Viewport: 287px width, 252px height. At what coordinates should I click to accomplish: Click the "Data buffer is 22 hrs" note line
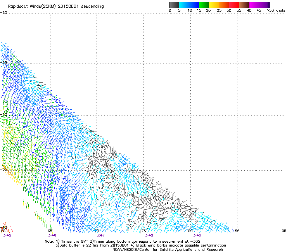tap(141, 245)
